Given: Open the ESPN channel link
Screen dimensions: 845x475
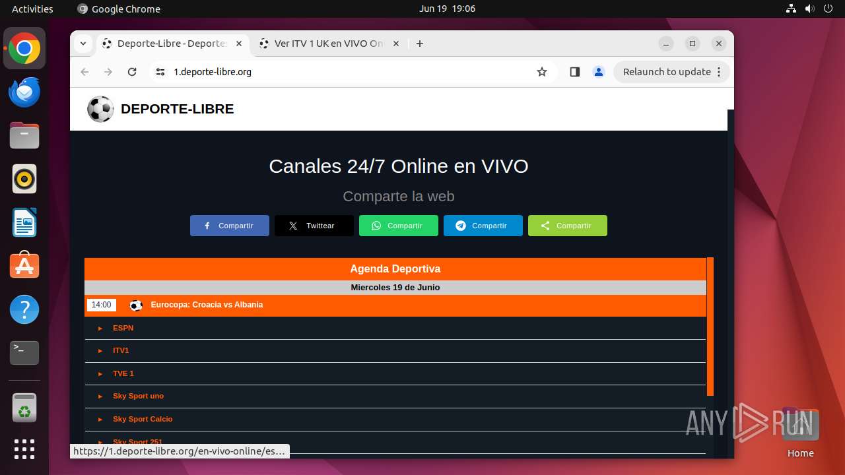Looking at the screenshot, I should pyautogui.click(x=123, y=328).
